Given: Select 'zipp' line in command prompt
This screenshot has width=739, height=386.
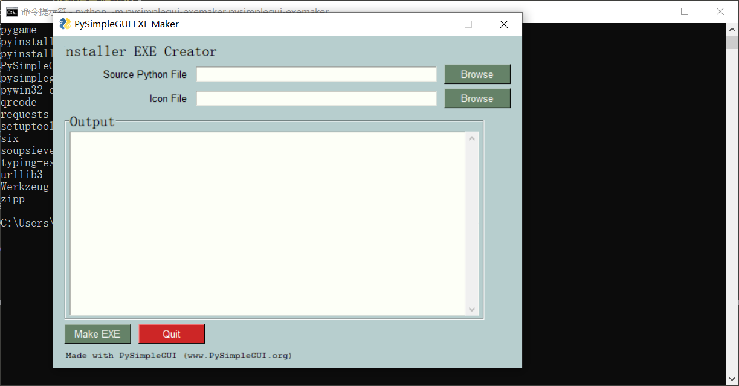Looking at the screenshot, I should click(x=13, y=199).
